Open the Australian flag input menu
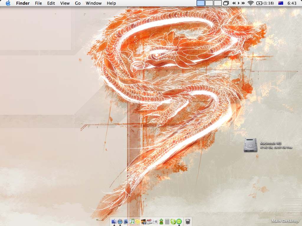This screenshot has height=226, width=302. click(x=281, y=3)
